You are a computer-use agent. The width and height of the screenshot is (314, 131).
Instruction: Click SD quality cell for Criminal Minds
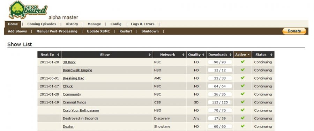196,102
